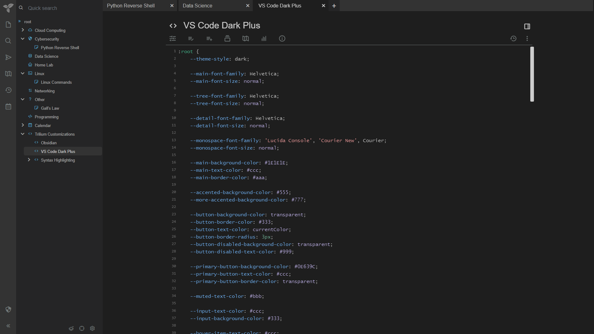Open the Note Map ribbon icon
Screen dimensions: 594x334
tap(245, 39)
